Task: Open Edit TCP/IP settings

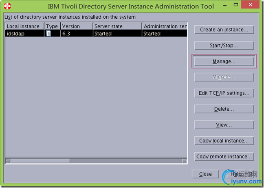Action: point(224,93)
